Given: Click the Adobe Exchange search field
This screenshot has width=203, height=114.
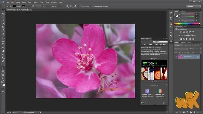Looking at the screenshot, I should [160, 41].
